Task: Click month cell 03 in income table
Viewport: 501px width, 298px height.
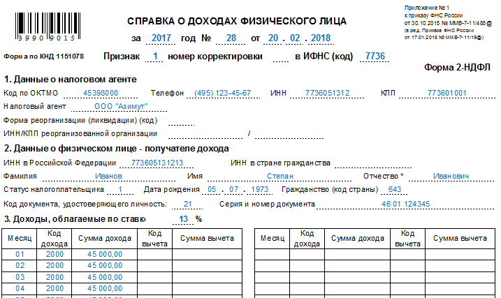Action: [x=20, y=277]
